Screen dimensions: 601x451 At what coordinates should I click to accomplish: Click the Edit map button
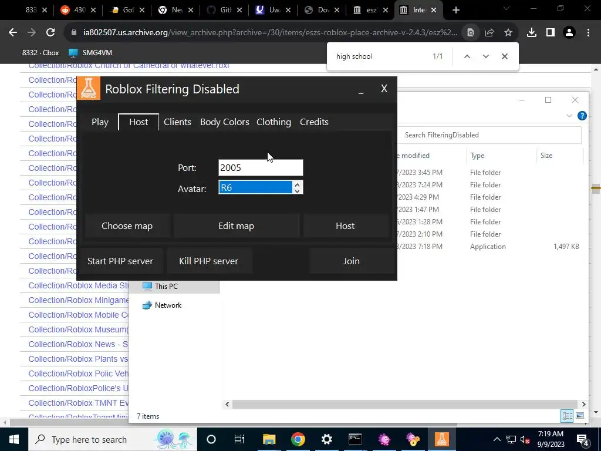click(236, 226)
